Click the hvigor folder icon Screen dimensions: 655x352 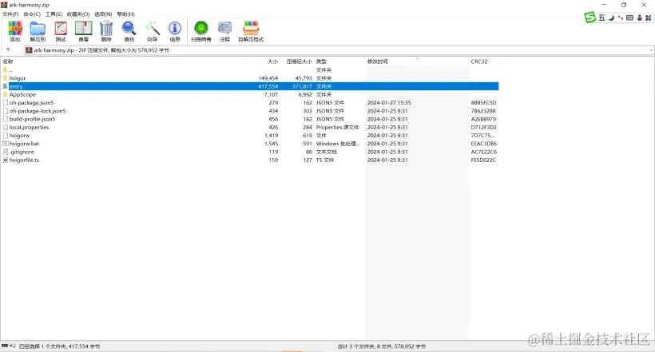[6, 78]
